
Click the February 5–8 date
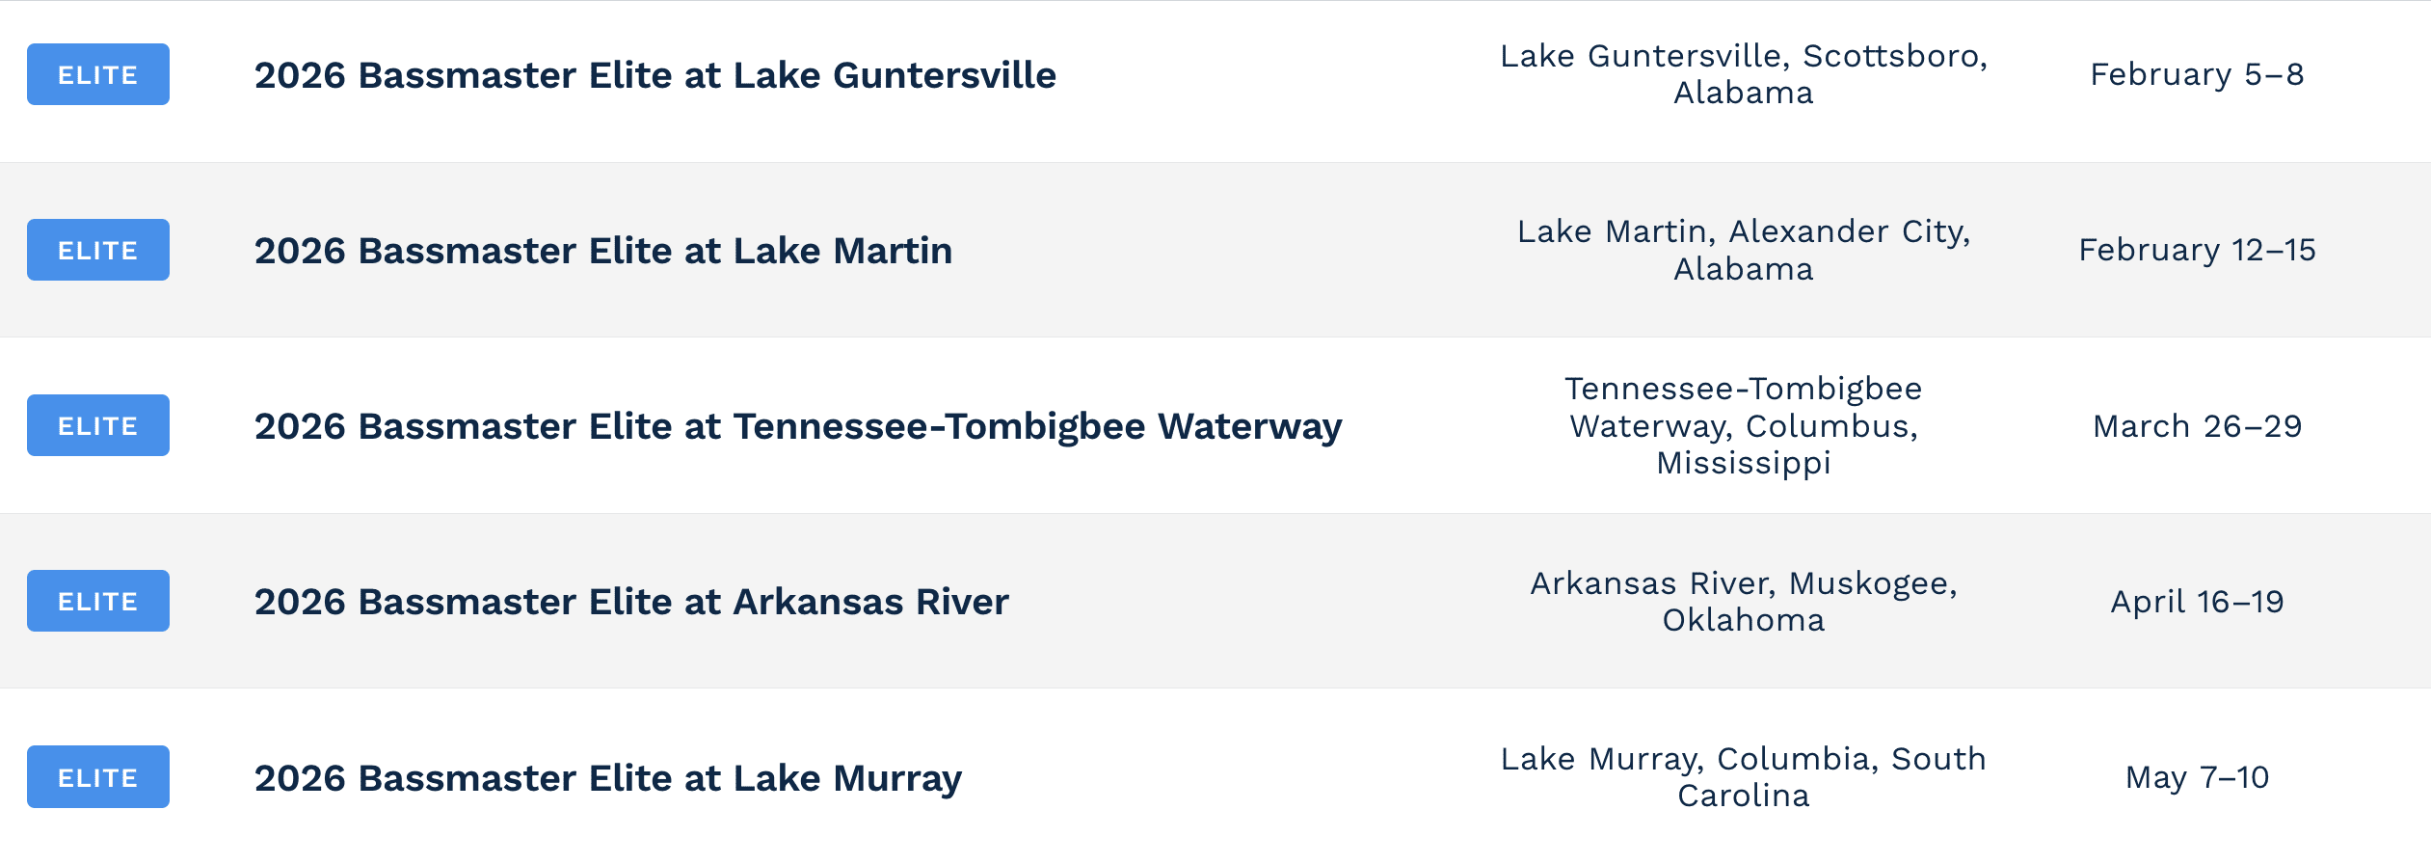[x=2197, y=74]
